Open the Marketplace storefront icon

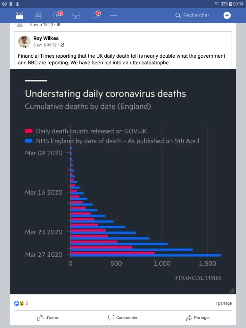click(x=76, y=15)
